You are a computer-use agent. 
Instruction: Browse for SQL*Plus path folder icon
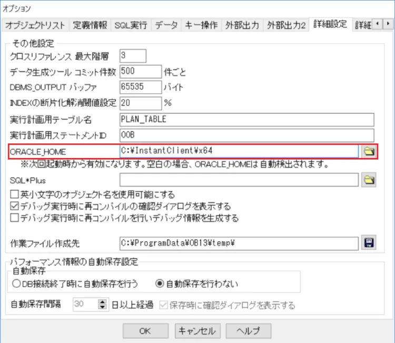[x=369, y=180]
